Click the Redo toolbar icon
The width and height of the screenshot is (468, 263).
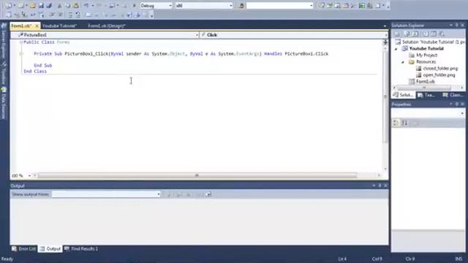pyautogui.click(x=99, y=6)
